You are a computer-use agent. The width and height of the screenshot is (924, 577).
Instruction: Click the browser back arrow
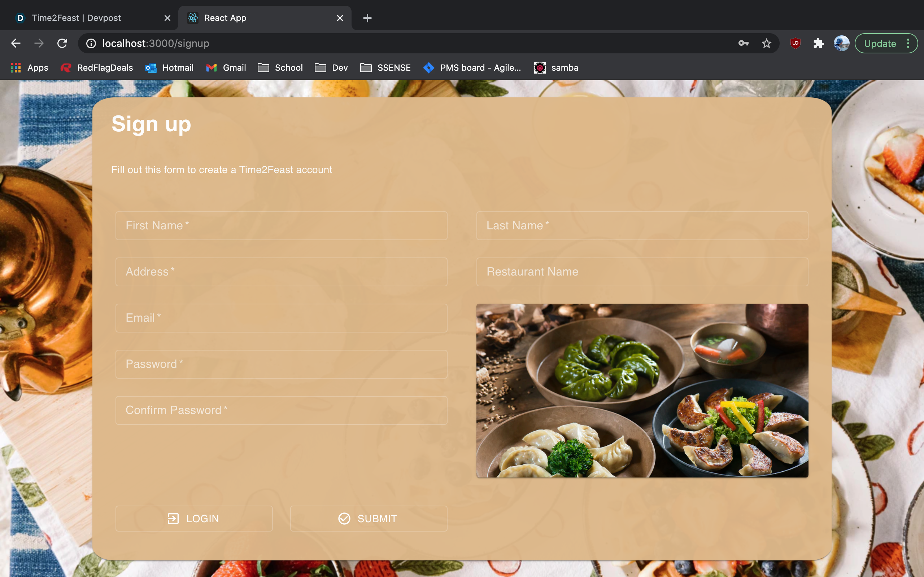click(16, 43)
